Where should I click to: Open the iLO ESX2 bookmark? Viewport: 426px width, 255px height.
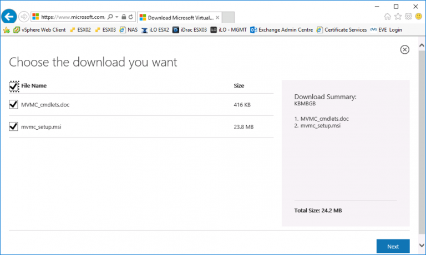[155, 30]
